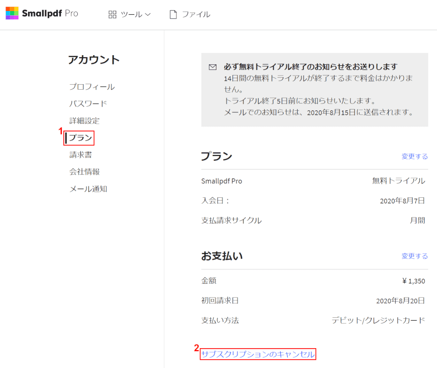Open 請求書 in account sidebar
The width and height of the screenshot is (437, 368).
pos(80,155)
